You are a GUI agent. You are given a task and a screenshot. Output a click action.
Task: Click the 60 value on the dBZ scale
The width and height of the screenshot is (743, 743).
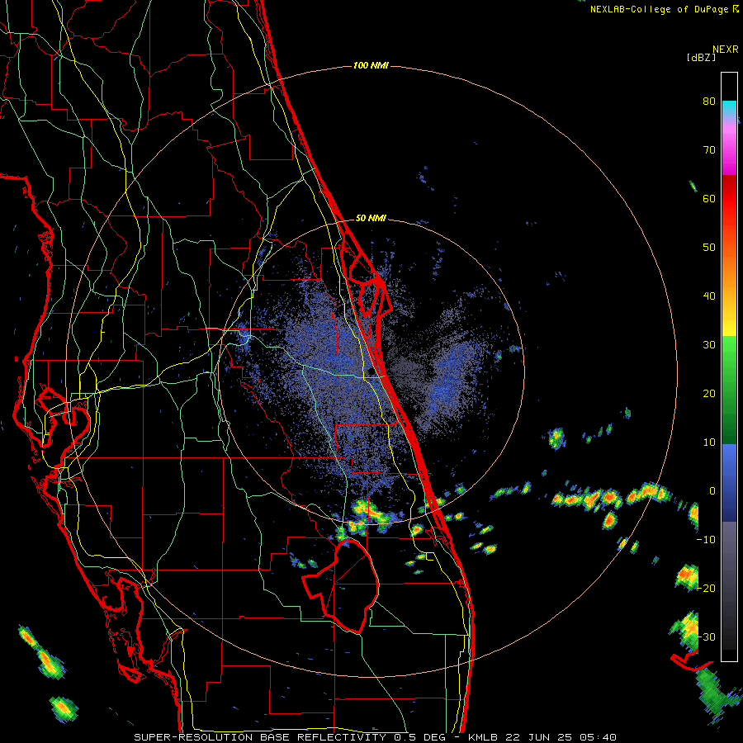click(709, 198)
